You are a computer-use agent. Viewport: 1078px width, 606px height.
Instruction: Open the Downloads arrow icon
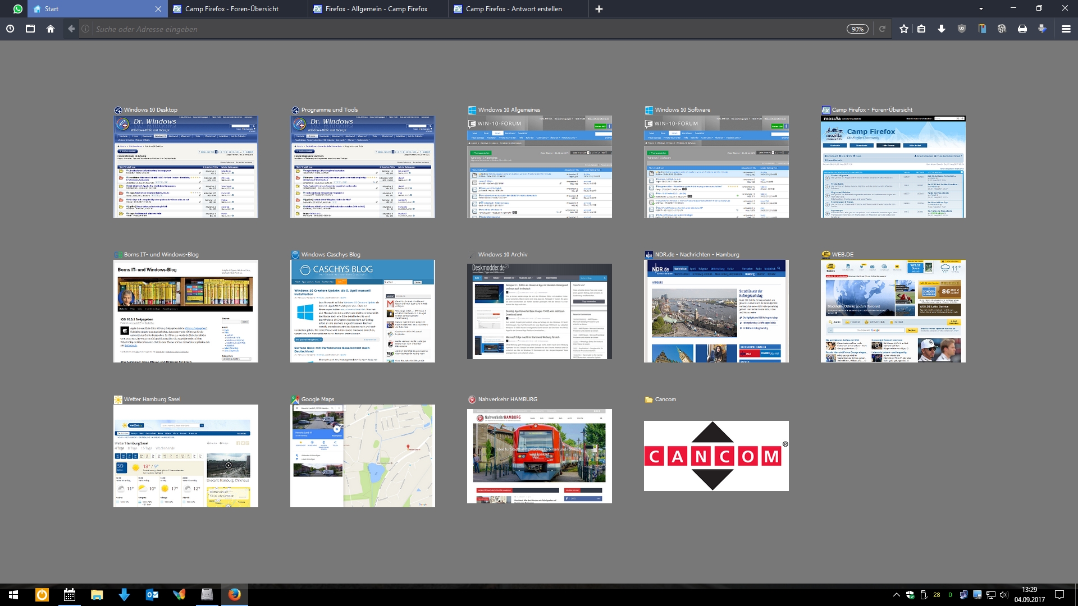pos(942,29)
